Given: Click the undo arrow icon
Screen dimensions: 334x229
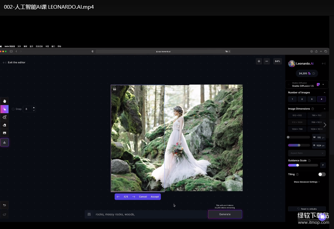Looking at the screenshot, I should [x=4, y=205].
